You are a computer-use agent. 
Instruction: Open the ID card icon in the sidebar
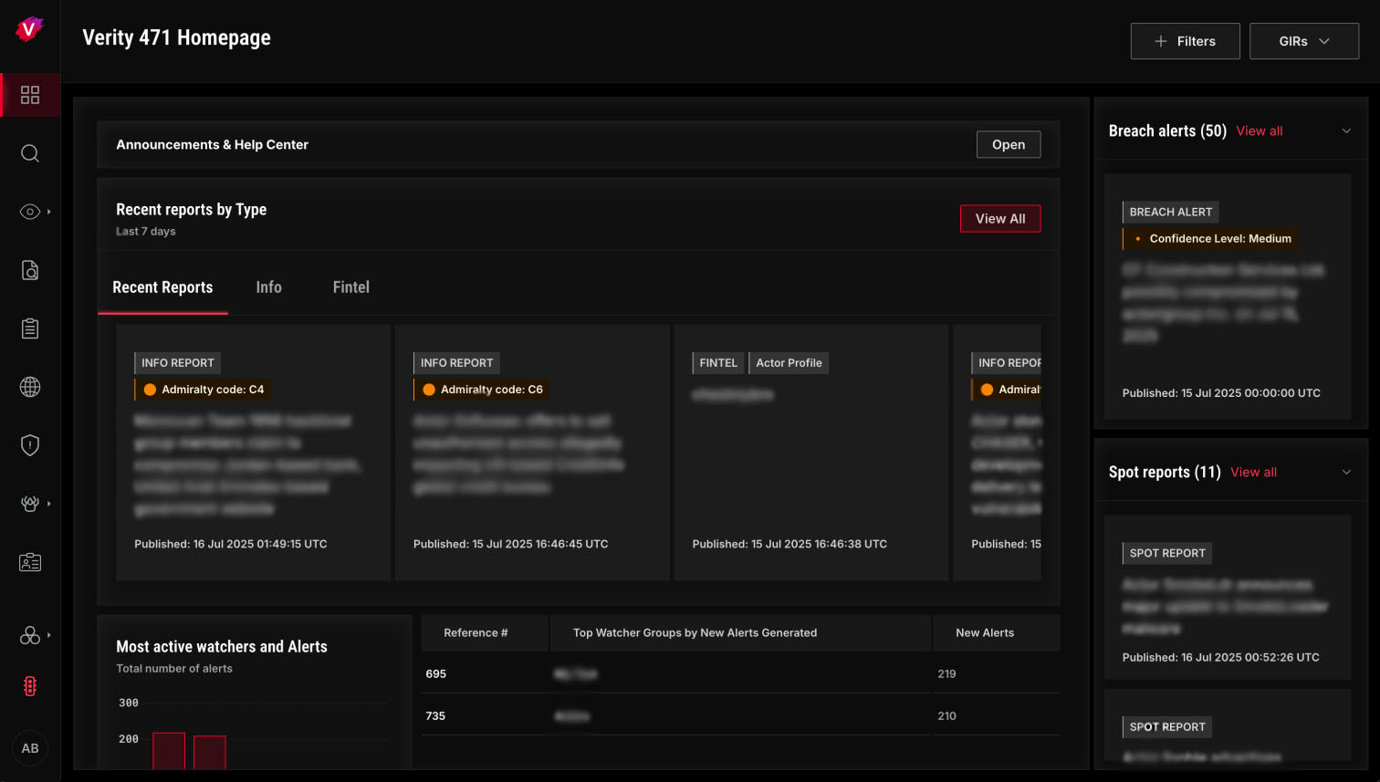coord(30,562)
